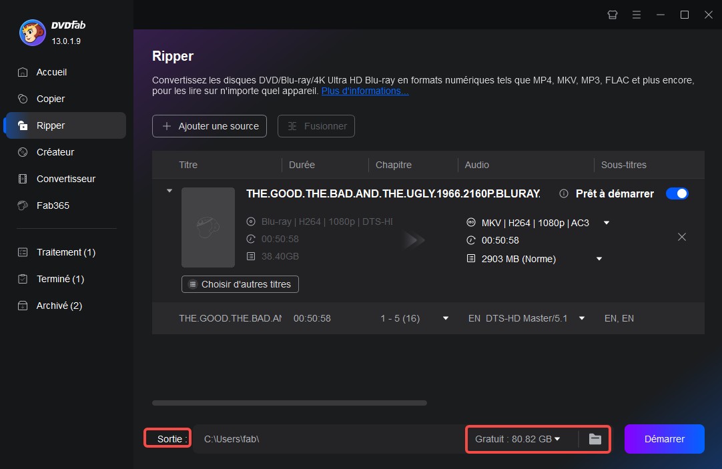Click the list icon on Choisir d'autres titres
The width and height of the screenshot is (722, 469).
click(193, 284)
